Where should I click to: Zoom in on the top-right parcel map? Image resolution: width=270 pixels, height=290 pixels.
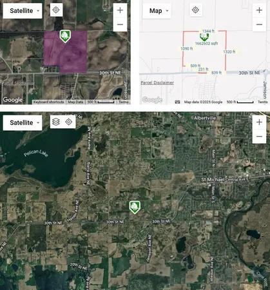click(x=259, y=10)
